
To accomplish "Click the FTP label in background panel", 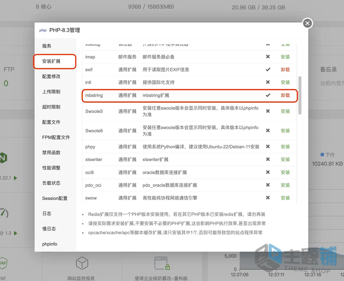I will click(9, 69).
